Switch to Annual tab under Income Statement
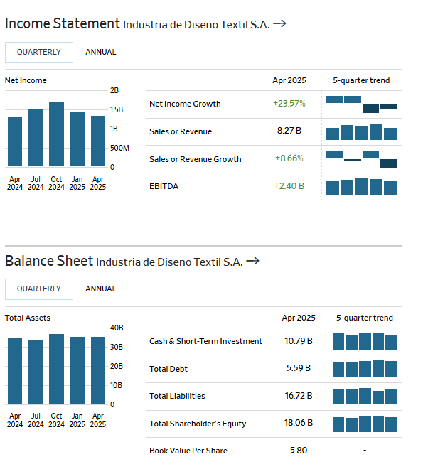This screenshot has height=474, width=428. click(x=101, y=52)
